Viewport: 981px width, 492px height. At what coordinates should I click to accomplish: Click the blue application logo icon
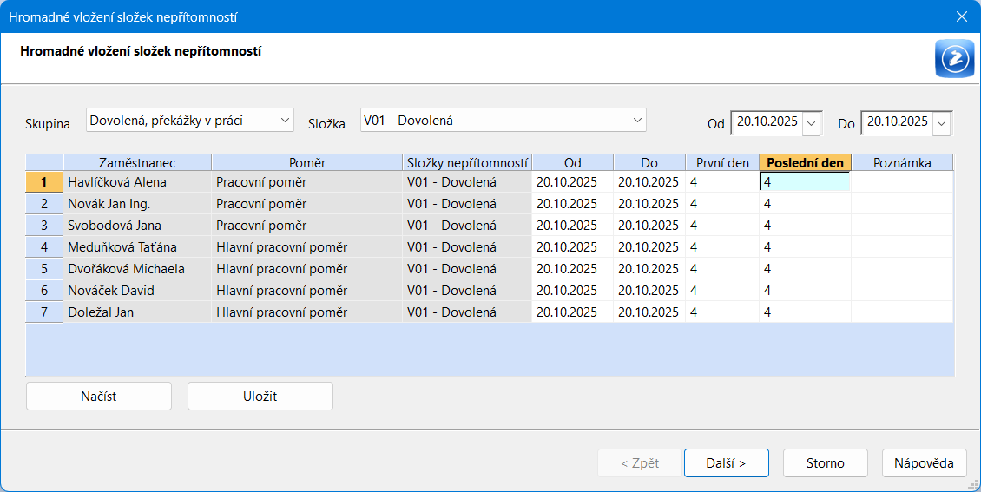click(x=954, y=59)
